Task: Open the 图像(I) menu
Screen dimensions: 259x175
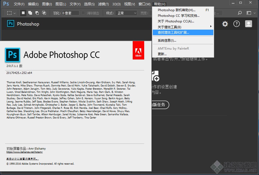Action: (x=47, y=4)
